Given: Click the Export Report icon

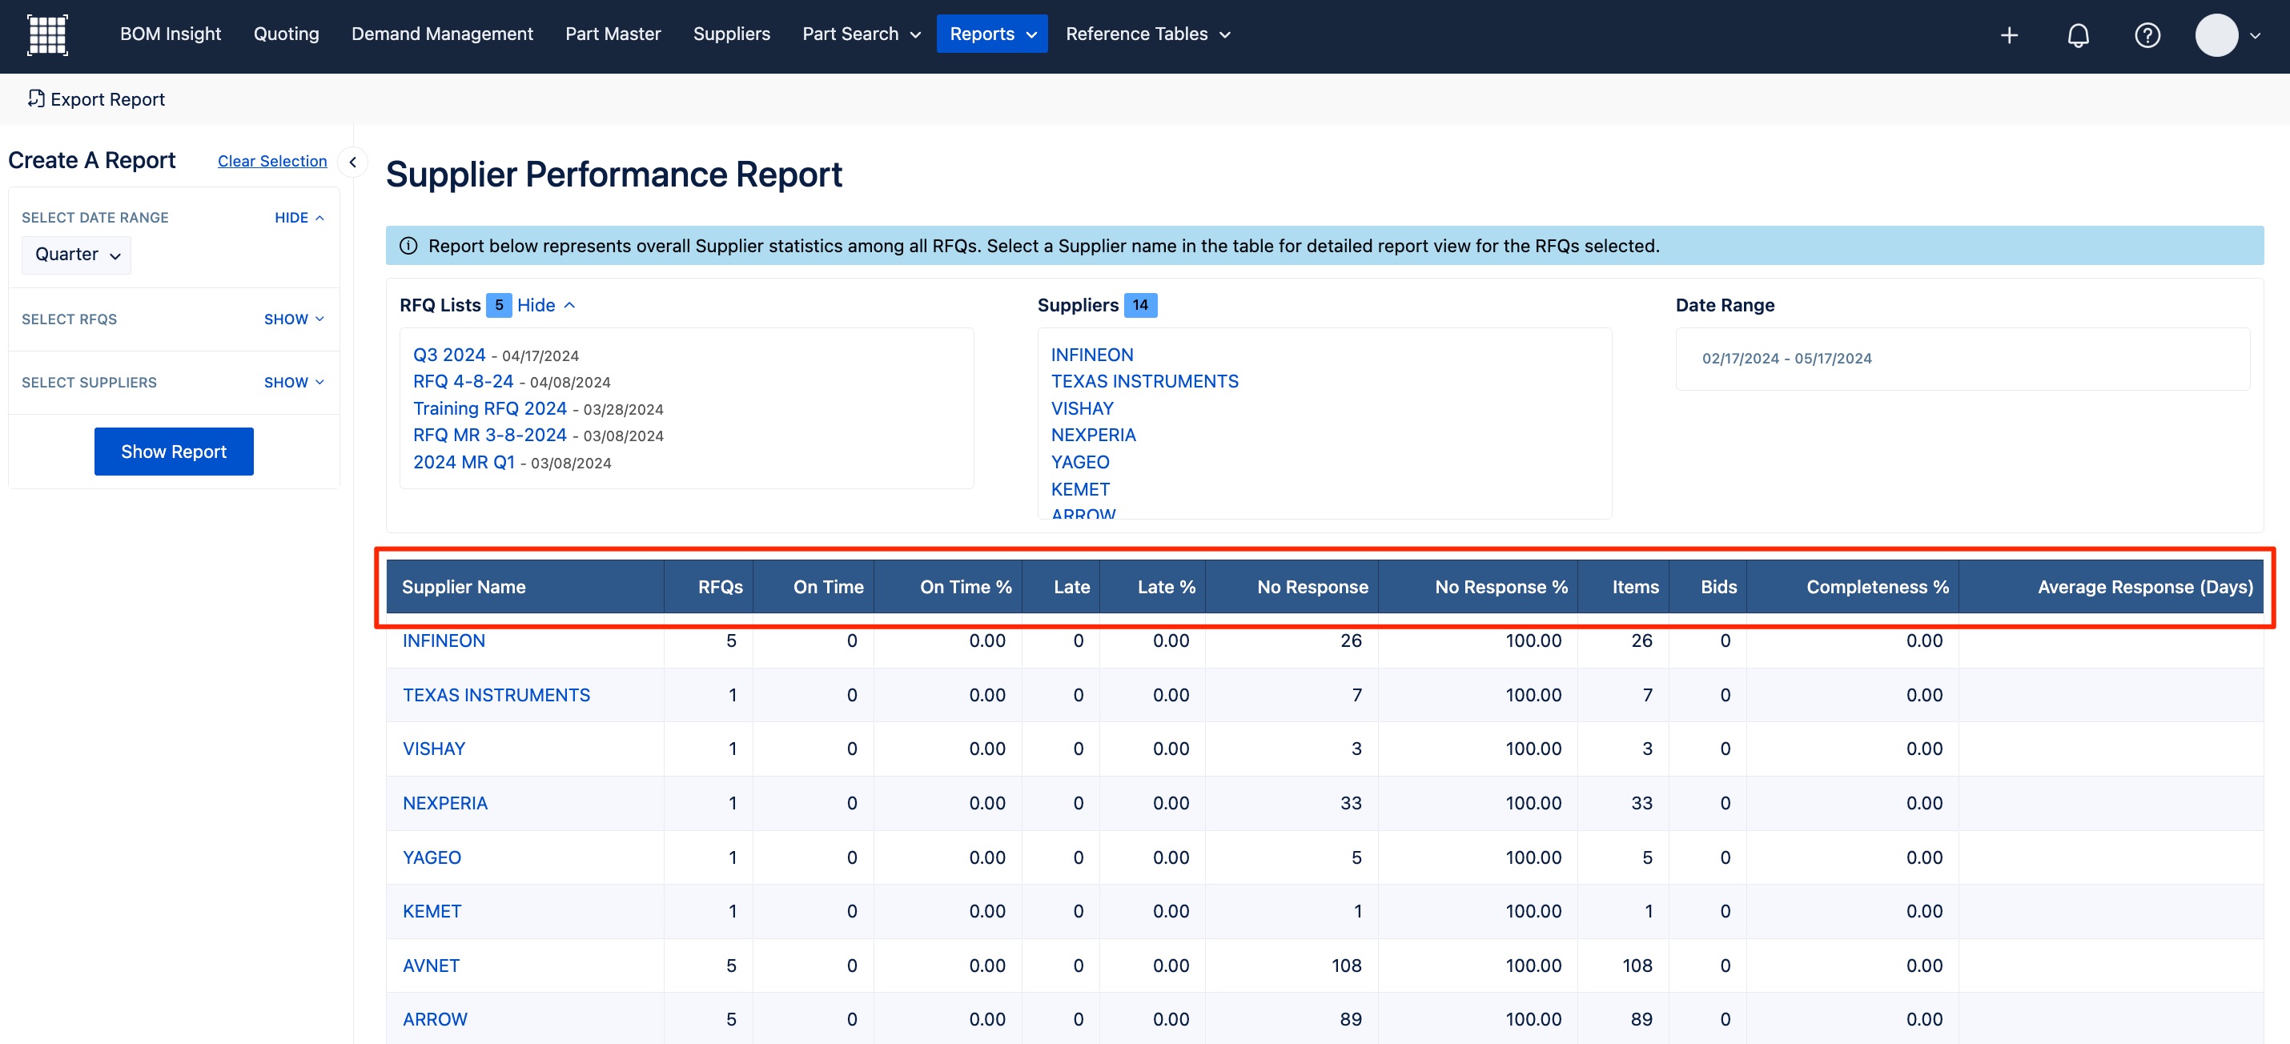Looking at the screenshot, I should click(x=35, y=98).
